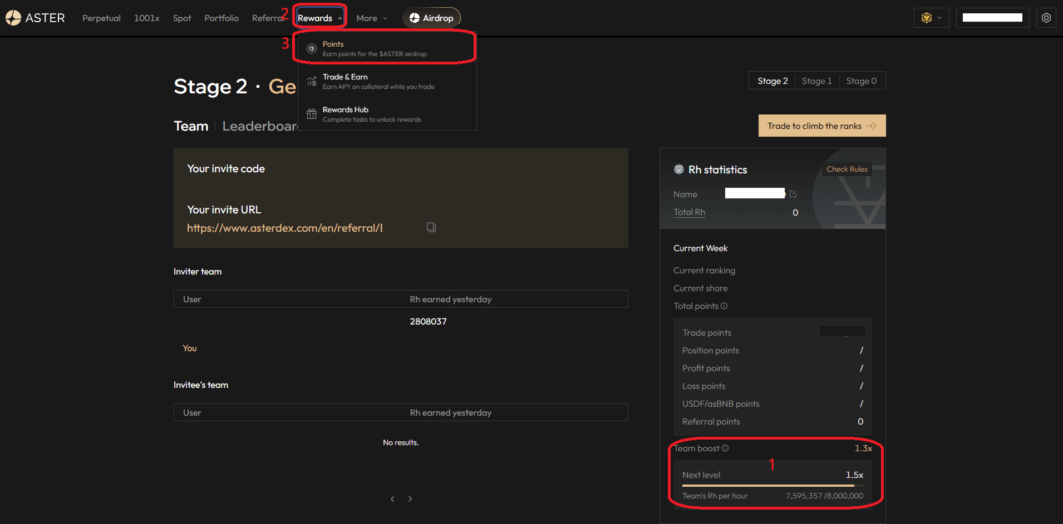Open the settings hexagon icon at top right
The width and height of the screenshot is (1063, 524).
[1046, 18]
